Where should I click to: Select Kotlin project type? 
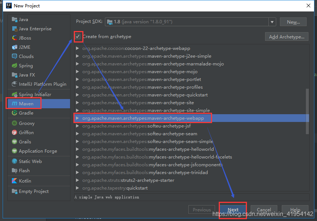pos(39,181)
